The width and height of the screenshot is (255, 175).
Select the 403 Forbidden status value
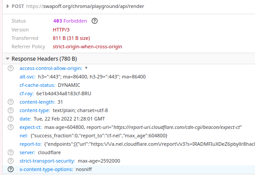[70, 21]
